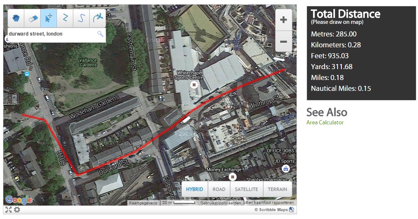Toggle fullscreen map view icon

click(x=8, y=210)
